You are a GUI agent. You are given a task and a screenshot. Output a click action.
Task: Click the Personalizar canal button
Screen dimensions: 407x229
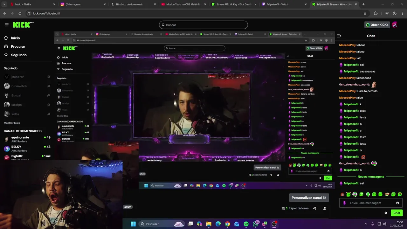pos(309,198)
